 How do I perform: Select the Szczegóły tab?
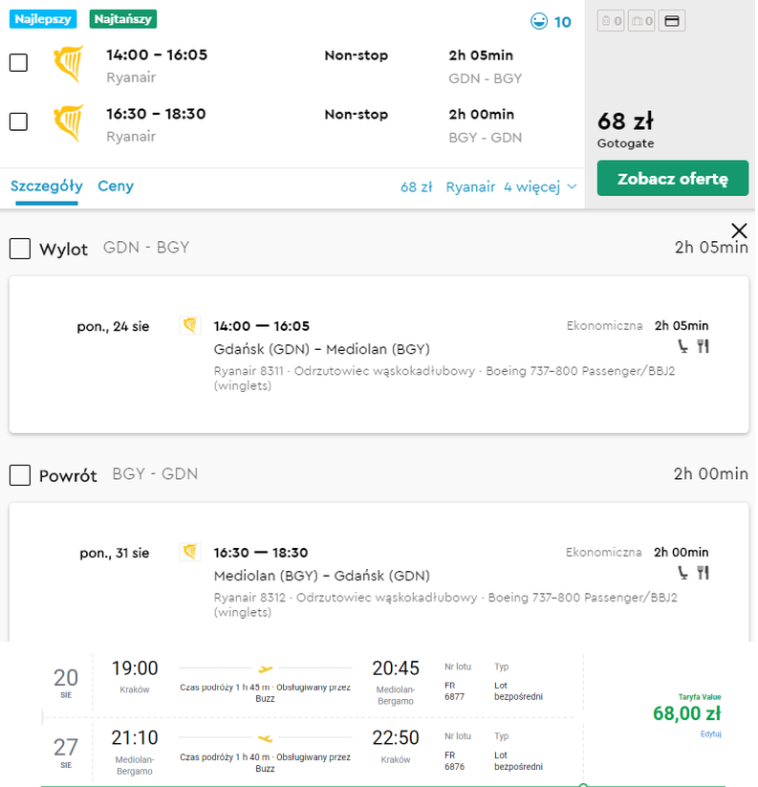coord(47,186)
